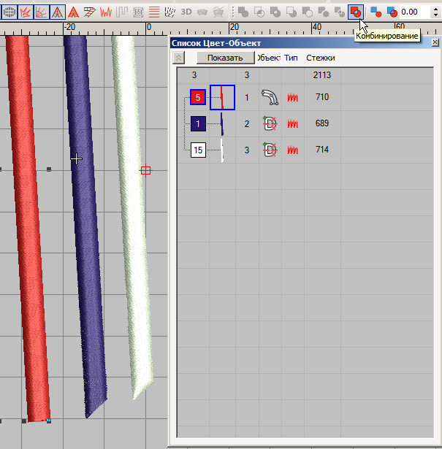442x449 pixels.
Task: Click the object shape icon in row 3
Action: coord(270,150)
